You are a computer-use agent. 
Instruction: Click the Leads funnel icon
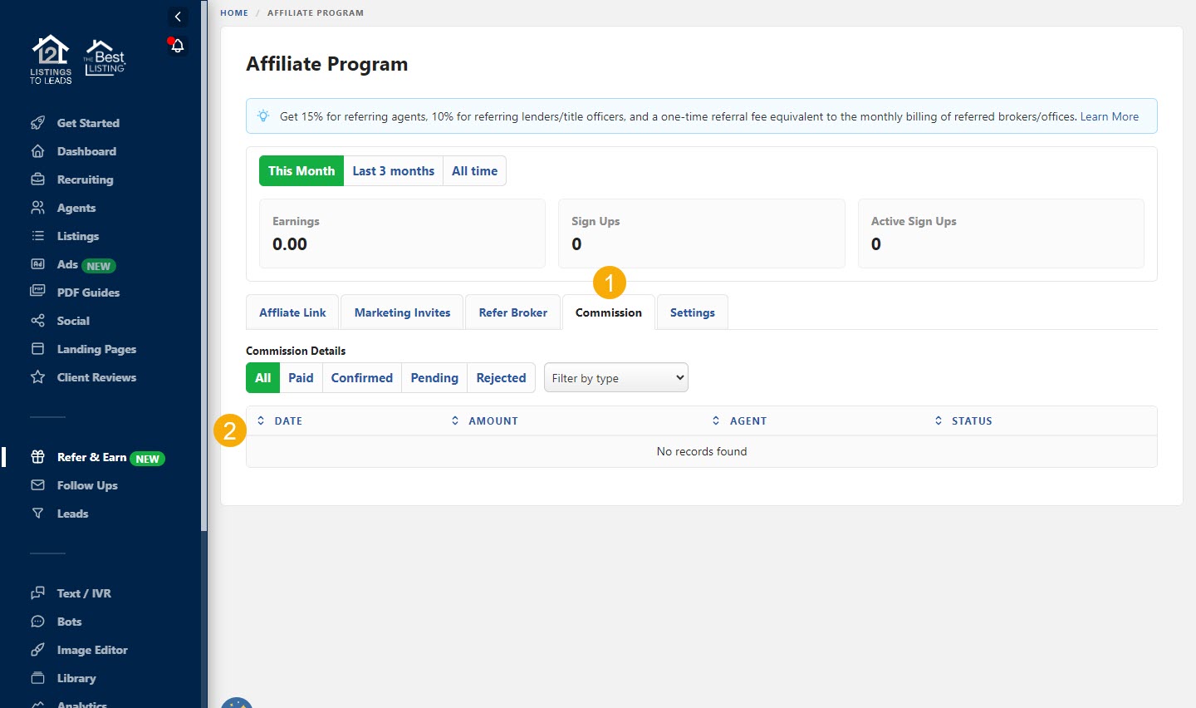point(37,514)
